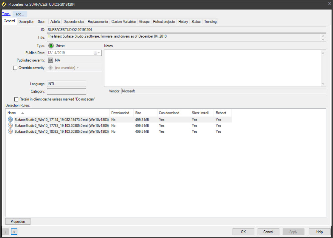The height and width of the screenshot is (238, 333).
Task: Check Retain in client cache option
Action: (x=16, y=99)
